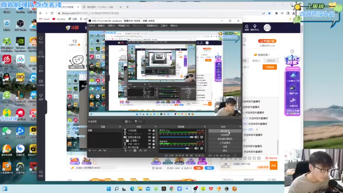Click the Chrome address bar showing douyu.com
343x193 pixels.
(159, 13)
